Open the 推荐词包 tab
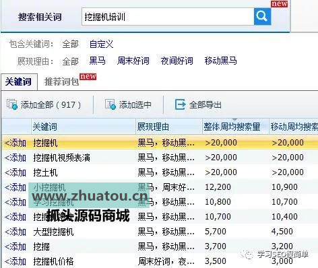This screenshot has width=318, height=268. (x=61, y=82)
